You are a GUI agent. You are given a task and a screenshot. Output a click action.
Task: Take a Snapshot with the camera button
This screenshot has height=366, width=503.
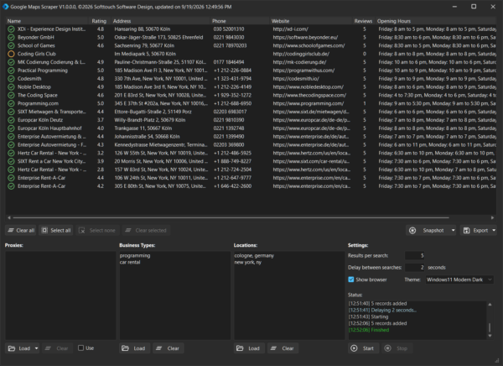tap(428, 230)
